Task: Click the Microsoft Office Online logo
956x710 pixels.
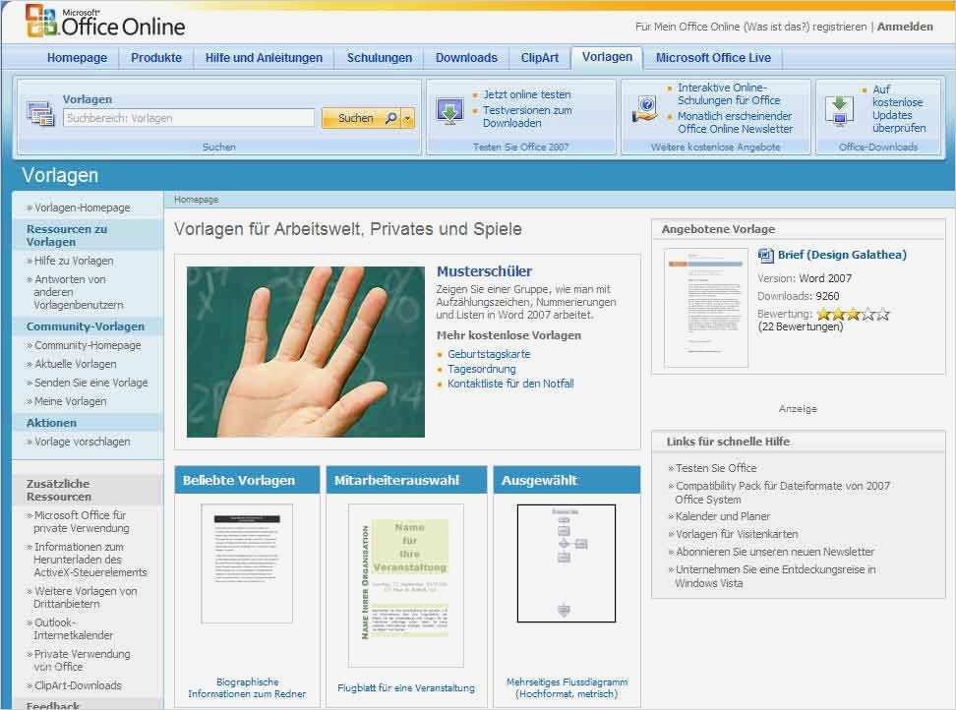Action: (105, 22)
